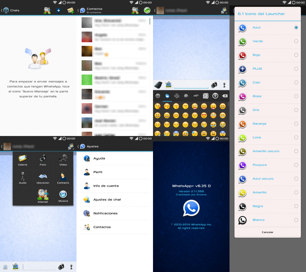This screenshot has height=272, width=306.
Task: Switch to the symbols emoji tab
Action: (x=206, y=96)
